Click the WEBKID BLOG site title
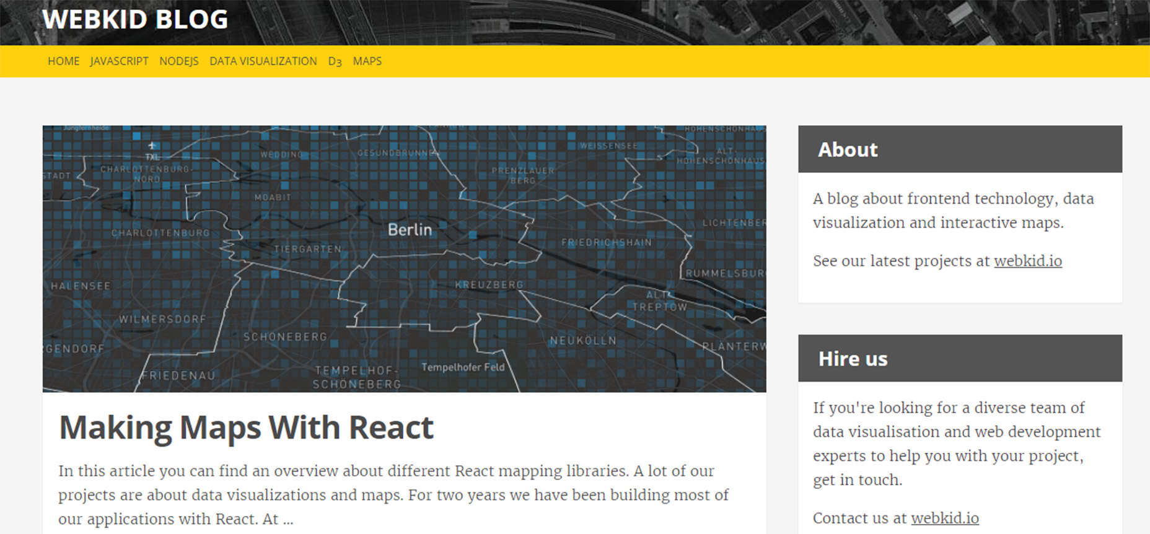This screenshot has height=534, width=1150. point(135,19)
